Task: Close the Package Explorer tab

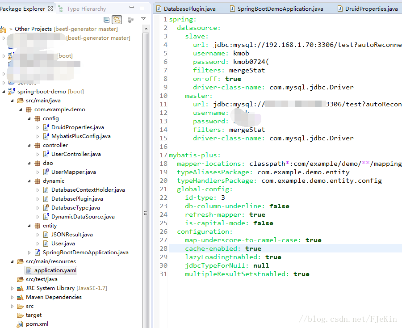Action: click(50, 9)
